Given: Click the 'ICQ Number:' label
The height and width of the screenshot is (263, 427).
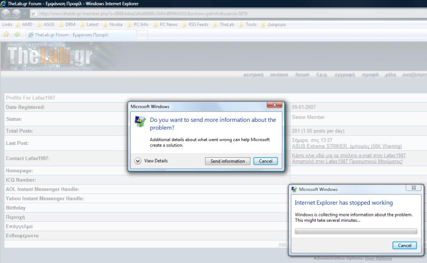Looking at the screenshot, I should pyautogui.click(x=21, y=180).
